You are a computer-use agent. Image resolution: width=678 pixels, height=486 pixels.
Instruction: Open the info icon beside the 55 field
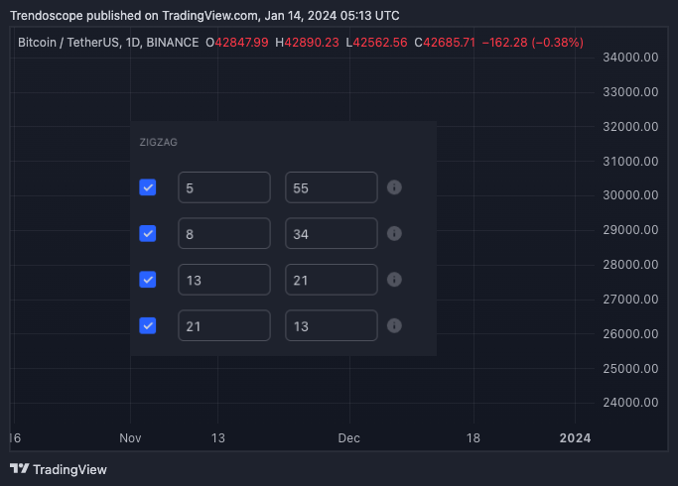394,187
